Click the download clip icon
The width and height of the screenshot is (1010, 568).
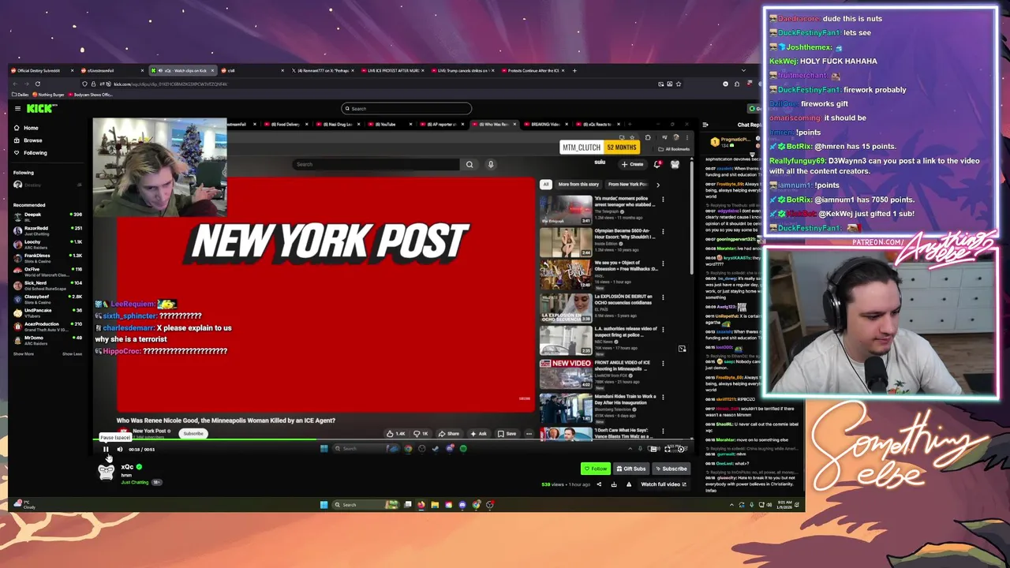614,484
